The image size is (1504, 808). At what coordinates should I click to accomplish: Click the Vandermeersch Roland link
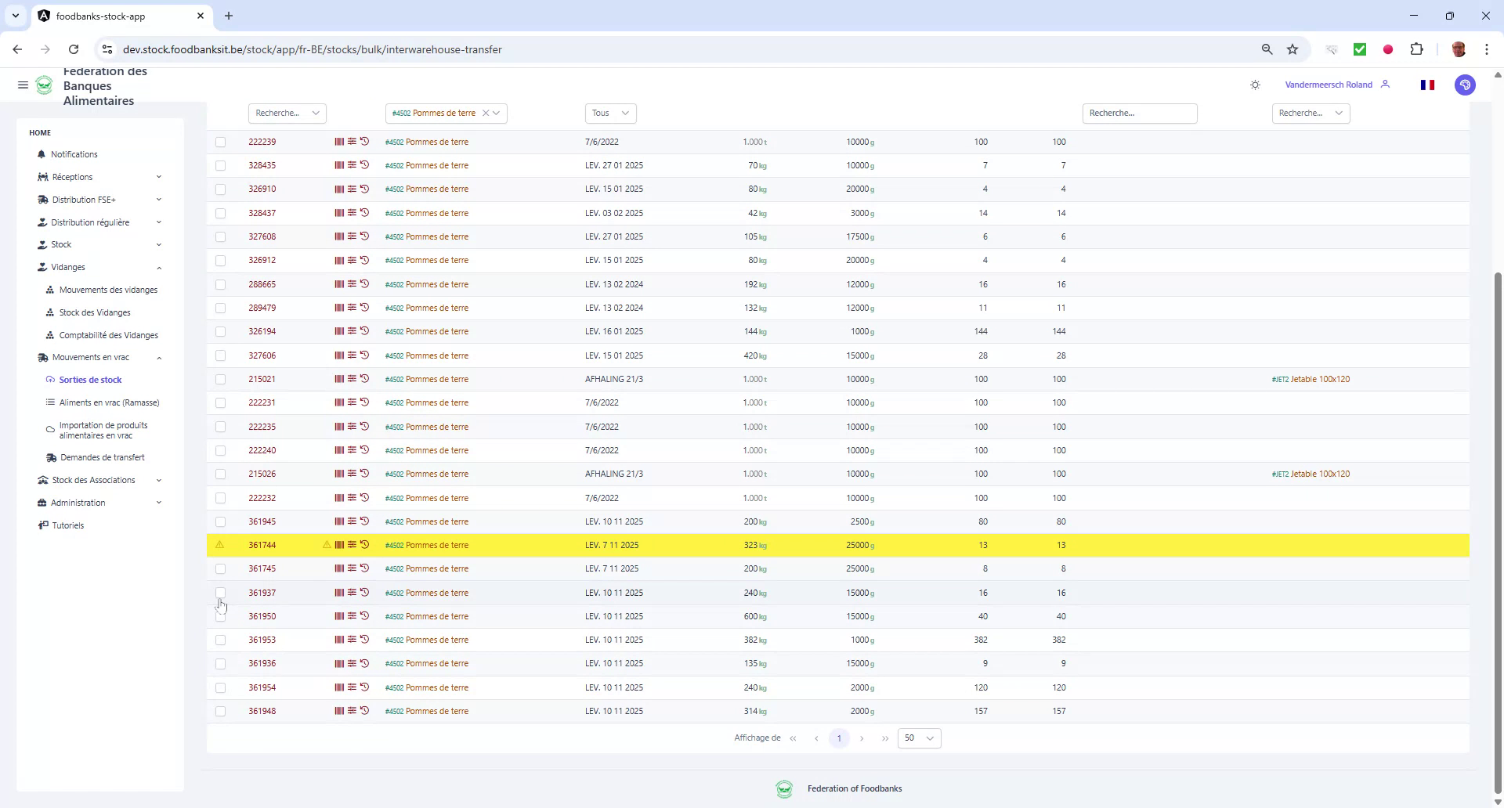[x=1329, y=84]
